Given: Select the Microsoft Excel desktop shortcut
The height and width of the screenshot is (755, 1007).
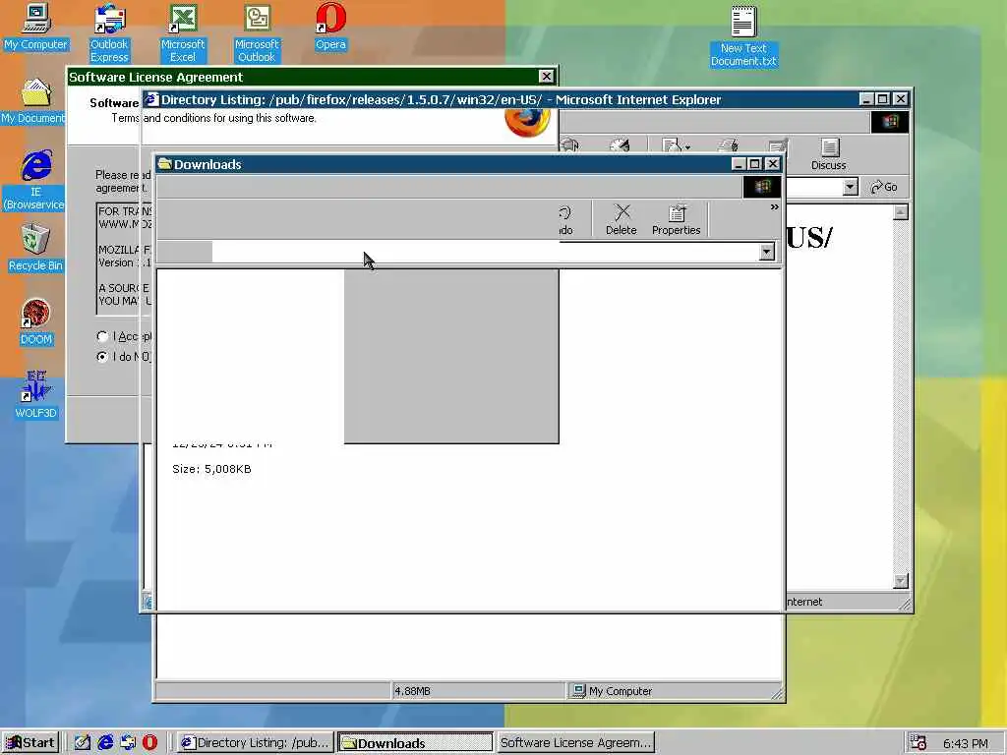Looking at the screenshot, I should point(183,32).
